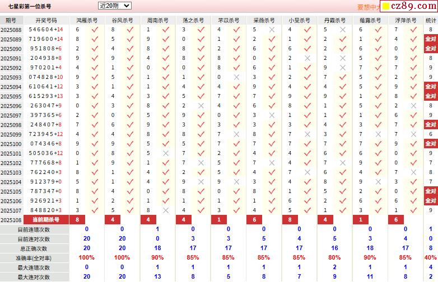
Task: Click the 全对 badge in row 2025089
Action: click(x=431, y=39)
